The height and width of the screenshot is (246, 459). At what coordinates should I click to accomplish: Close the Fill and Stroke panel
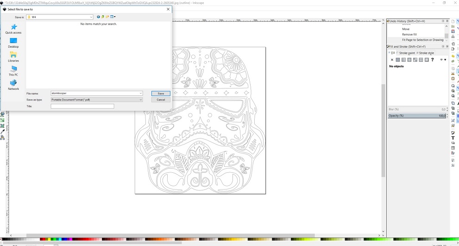pyautogui.click(x=447, y=47)
